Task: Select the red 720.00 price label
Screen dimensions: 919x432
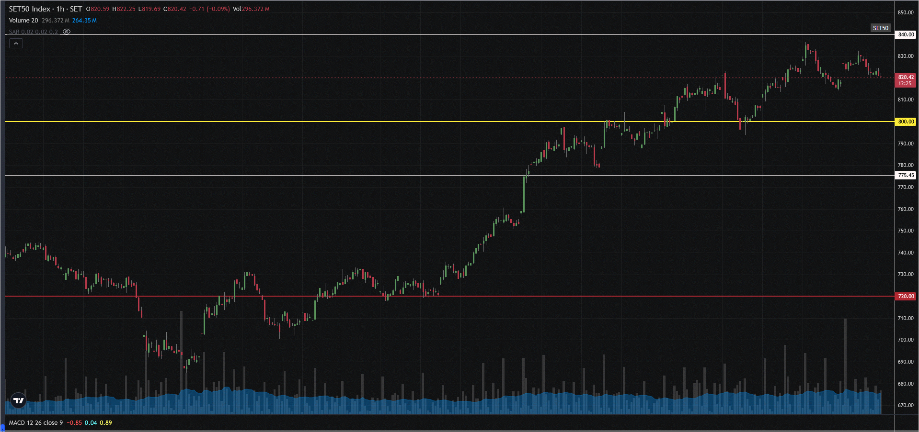Action: click(906, 296)
